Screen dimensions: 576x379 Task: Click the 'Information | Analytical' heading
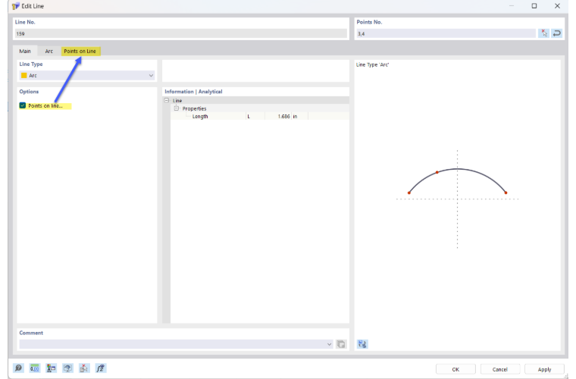(x=193, y=92)
